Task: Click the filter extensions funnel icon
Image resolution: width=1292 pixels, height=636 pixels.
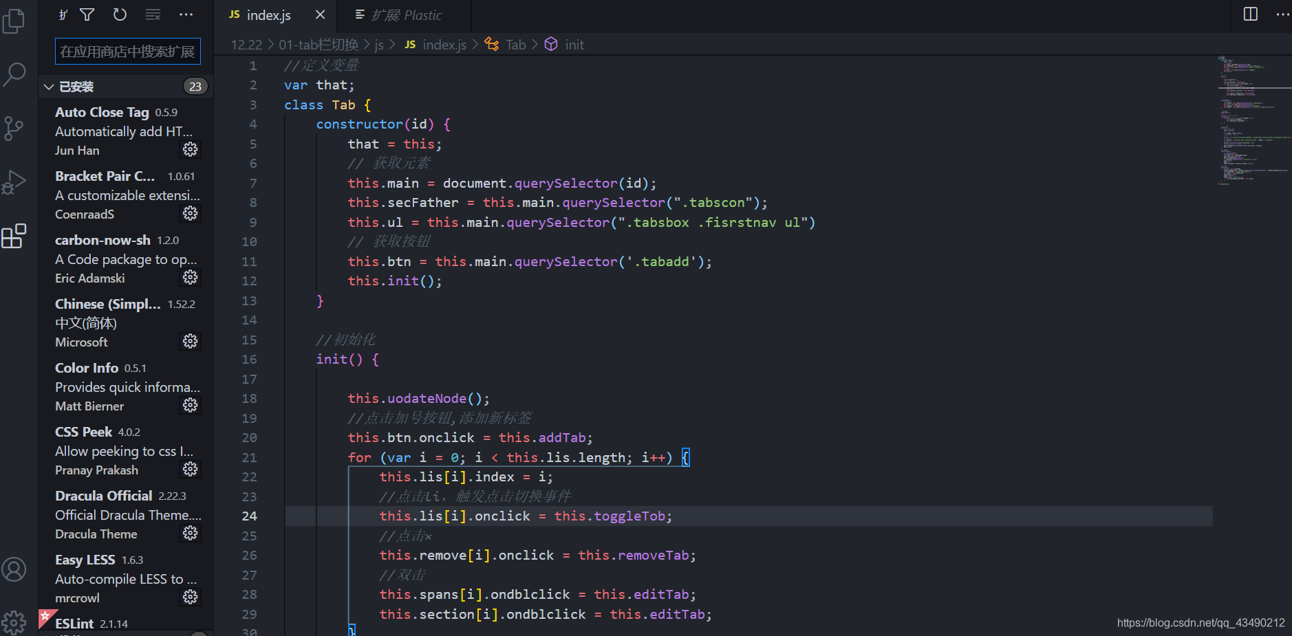Action: (x=87, y=14)
